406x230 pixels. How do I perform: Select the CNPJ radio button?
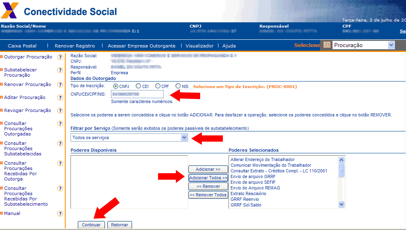[115, 86]
